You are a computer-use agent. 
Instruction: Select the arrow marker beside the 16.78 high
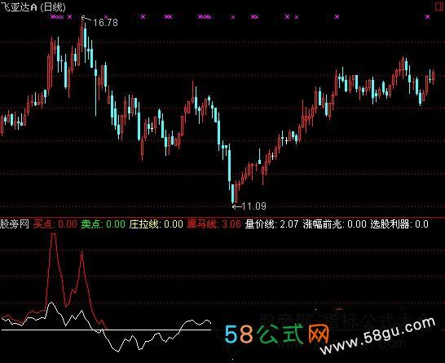(86, 19)
